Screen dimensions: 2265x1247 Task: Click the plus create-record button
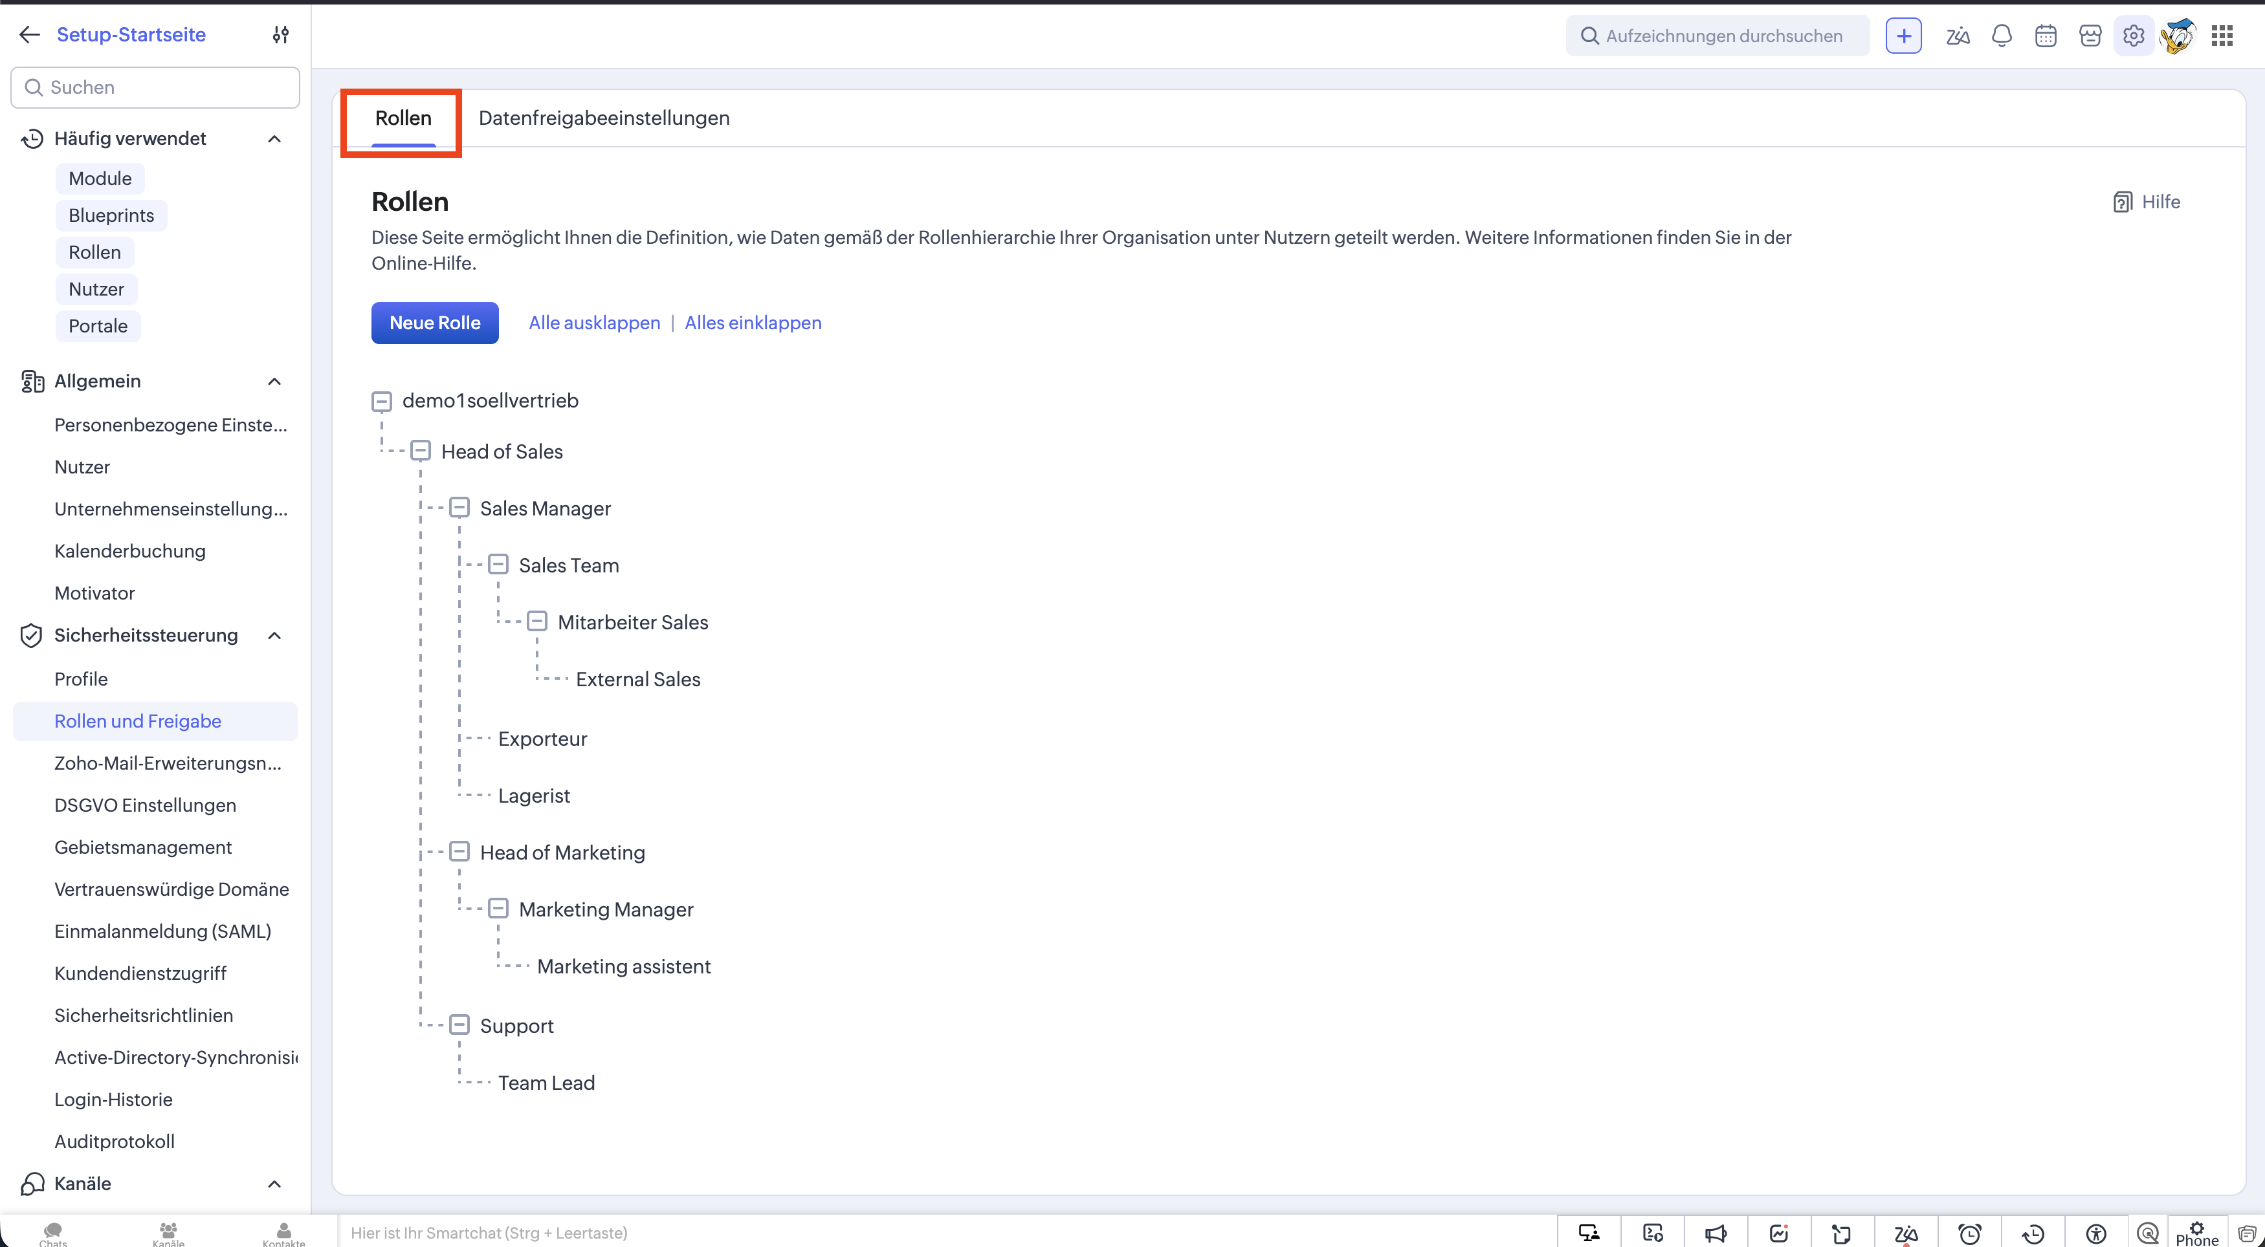(x=1903, y=35)
